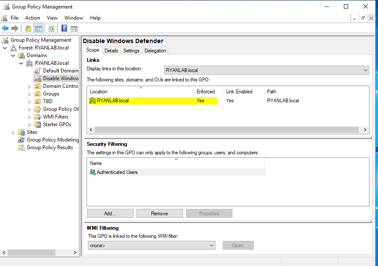Viewport: 378px width, 266px height.
Task: Click the Remove button under Security Filtering
Action: coord(160,213)
